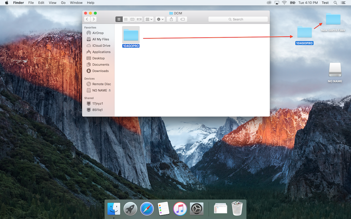Viewport: 351px width, 219px height.
Task: Open Launchpad from the Dock
Action: (x=130, y=208)
